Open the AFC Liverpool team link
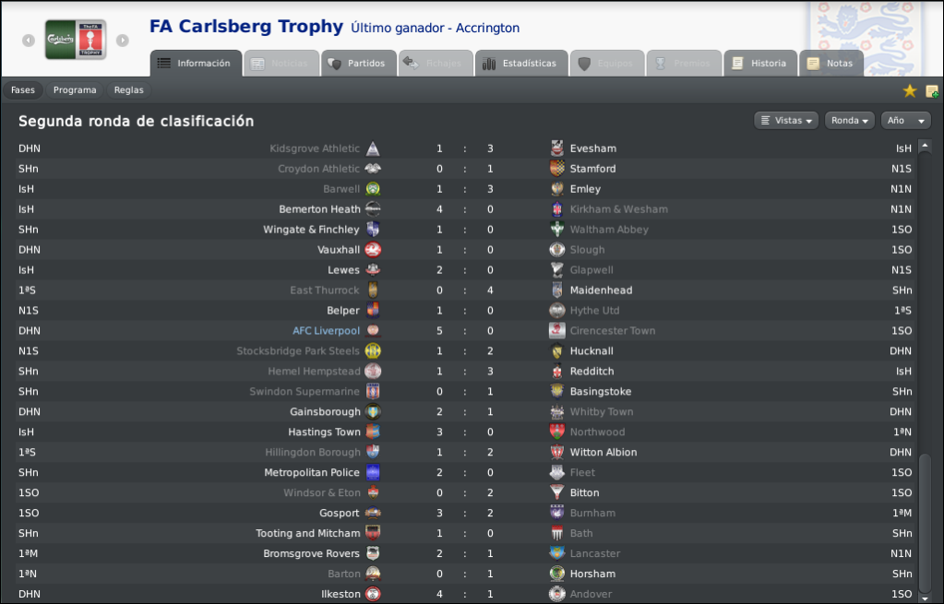Viewport: 944px width, 604px height. tap(327, 331)
